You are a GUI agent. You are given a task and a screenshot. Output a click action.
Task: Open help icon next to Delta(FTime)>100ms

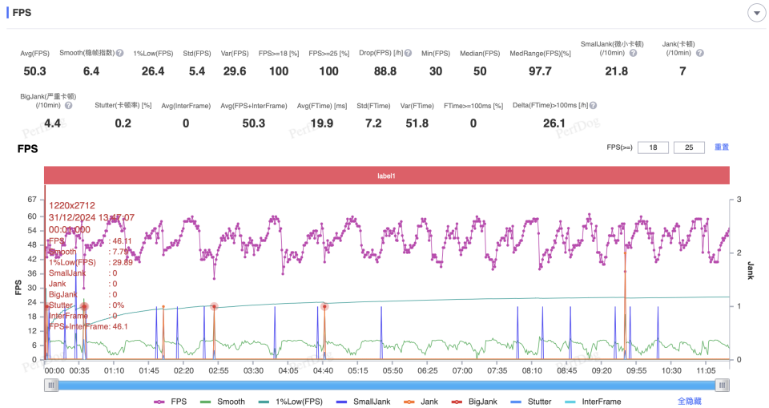[593, 105]
